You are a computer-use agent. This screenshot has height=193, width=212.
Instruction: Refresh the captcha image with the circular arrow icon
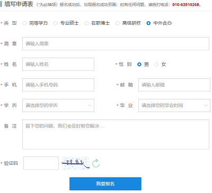tap(96, 163)
